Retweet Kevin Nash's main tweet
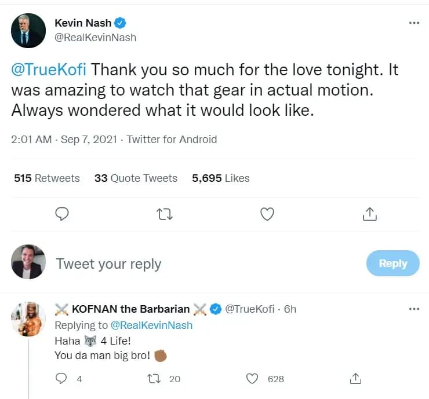This screenshot has width=429, height=399. click(165, 214)
